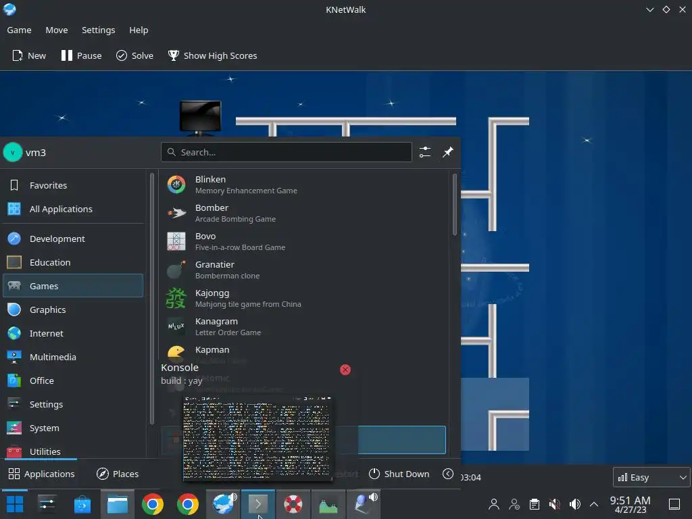Click the Shut Down button
The height and width of the screenshot is (519, 692).
(399, 474)
